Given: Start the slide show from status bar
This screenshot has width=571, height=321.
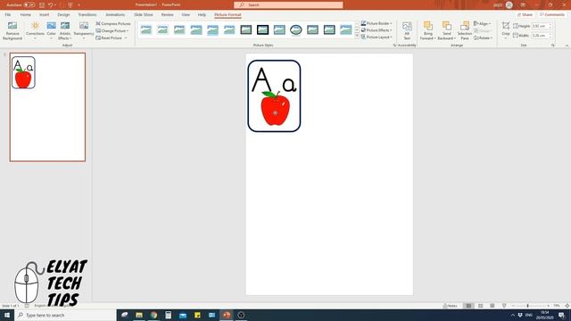Looking at the screenshot, I should [504, 306].
